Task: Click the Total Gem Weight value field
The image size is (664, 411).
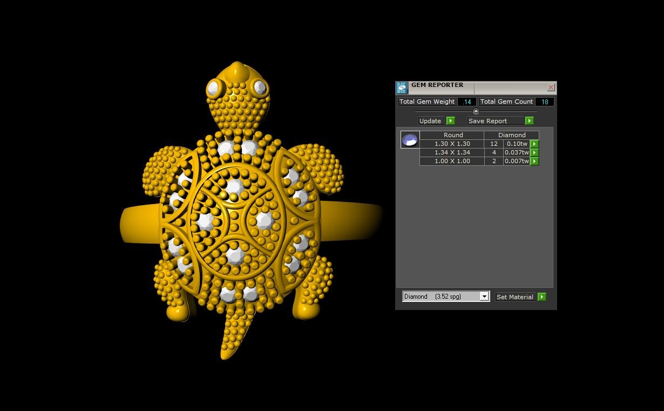Action: 467,102
